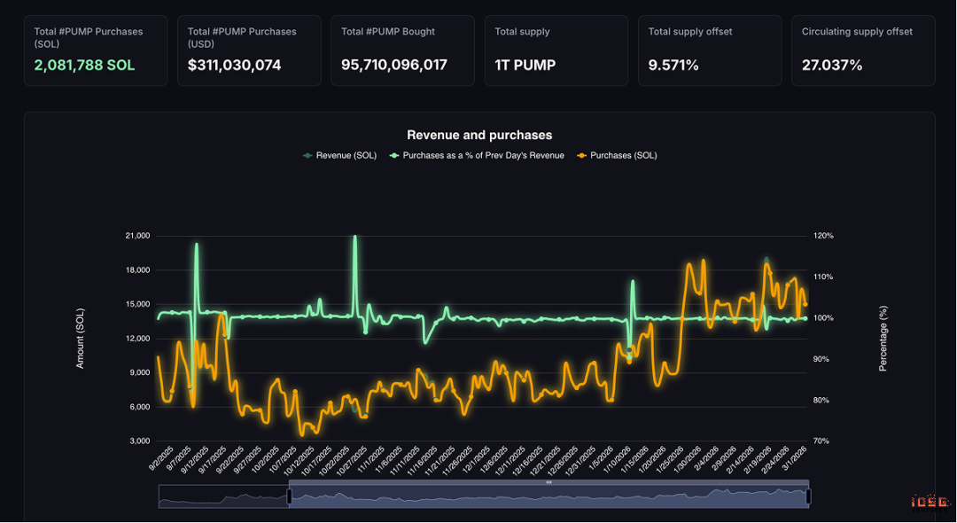Click the Amount (SOL) axis label
Image resolution: width=957 pixels, height=523 pixels.
tap(80, 338)
